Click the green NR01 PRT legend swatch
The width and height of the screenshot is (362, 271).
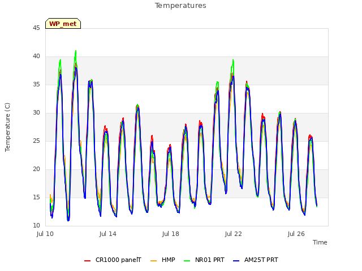(187, 261)
